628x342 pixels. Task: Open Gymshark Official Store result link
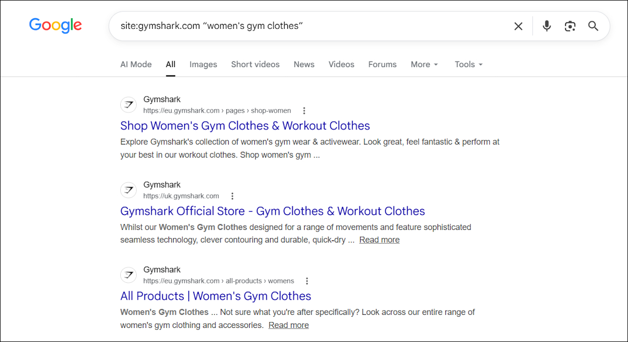tap(273, 211)
